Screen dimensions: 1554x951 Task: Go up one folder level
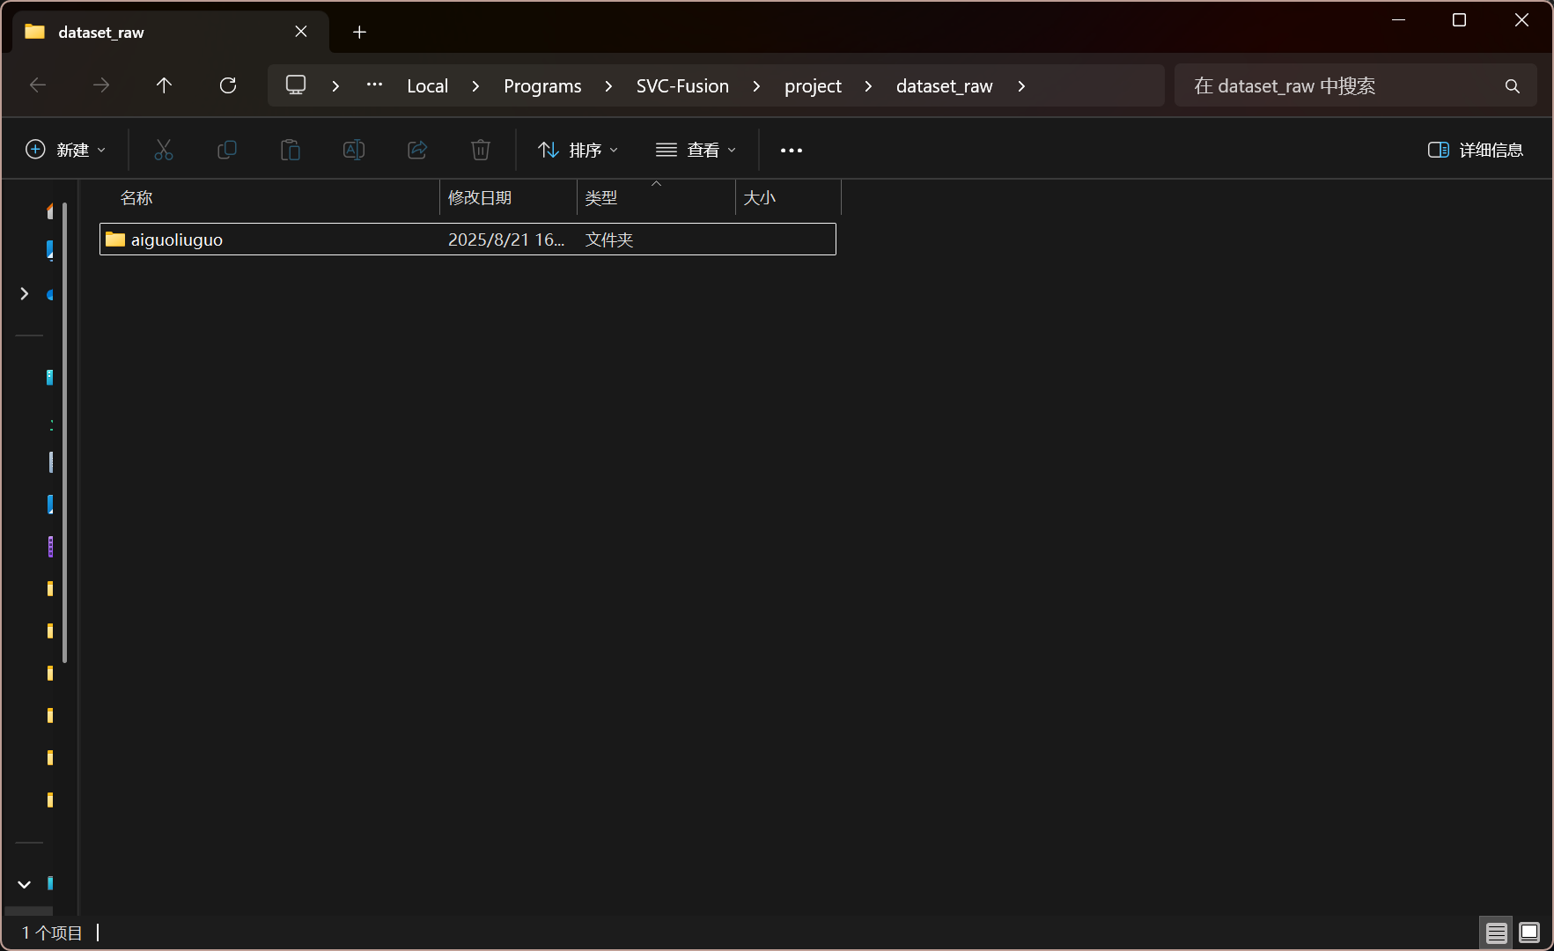pyautogui.click(x=164, y=85)
